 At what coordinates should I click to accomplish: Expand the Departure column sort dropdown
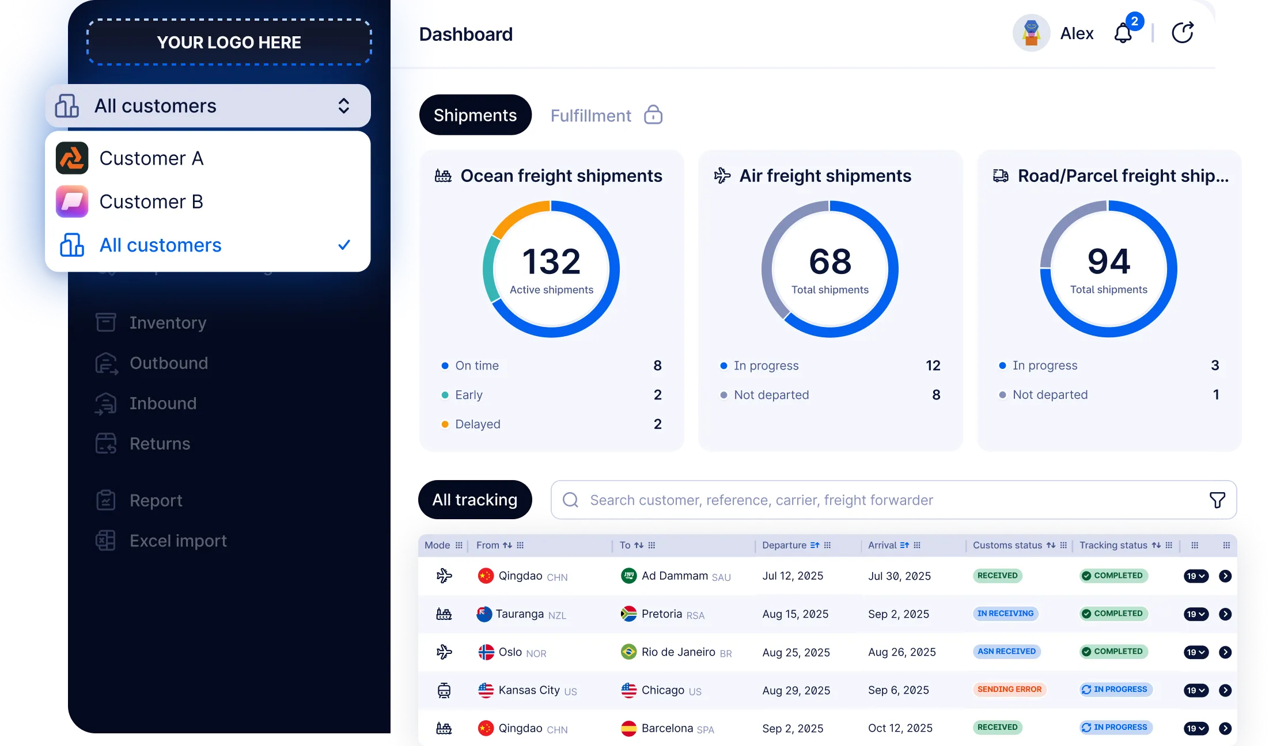pos(814,545)
